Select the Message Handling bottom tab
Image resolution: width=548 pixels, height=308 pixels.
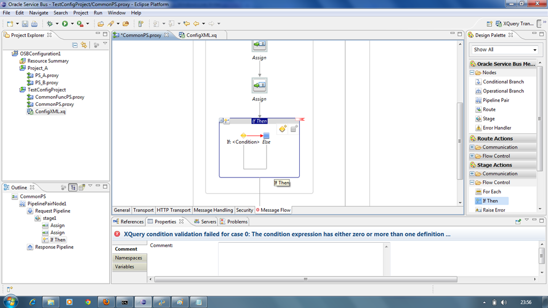coord(213,210)
